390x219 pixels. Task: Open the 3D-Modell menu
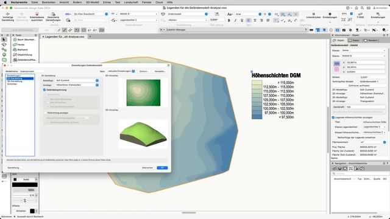[92, 2]
